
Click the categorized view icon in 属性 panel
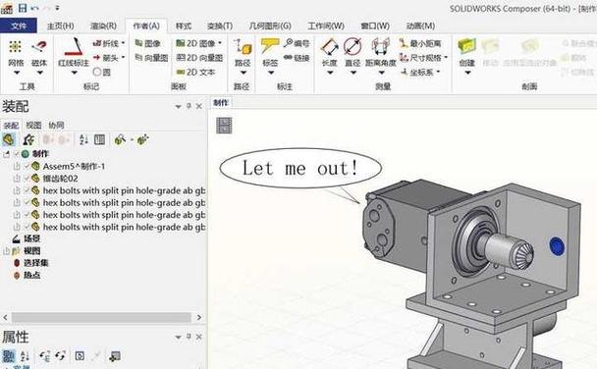pyautogui.click(x=9, y=356)
